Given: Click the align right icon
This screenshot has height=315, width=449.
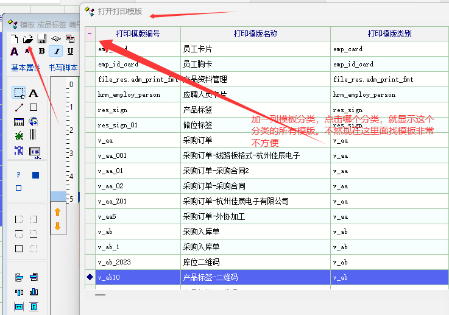Looking at the screenshot, I should point(34,277).
